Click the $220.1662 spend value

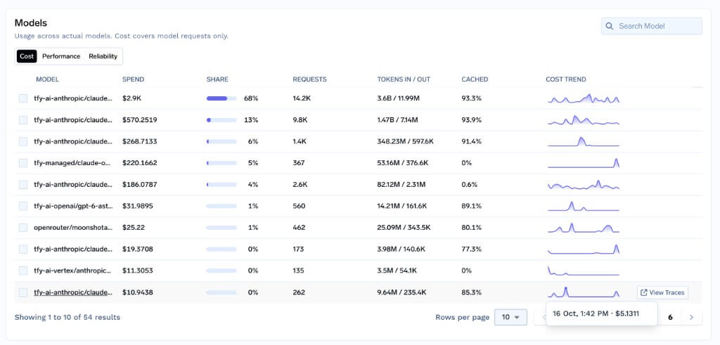point(140,163)
